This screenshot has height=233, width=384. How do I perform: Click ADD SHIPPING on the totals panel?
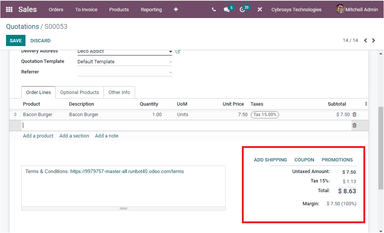(x=270, y=160)
